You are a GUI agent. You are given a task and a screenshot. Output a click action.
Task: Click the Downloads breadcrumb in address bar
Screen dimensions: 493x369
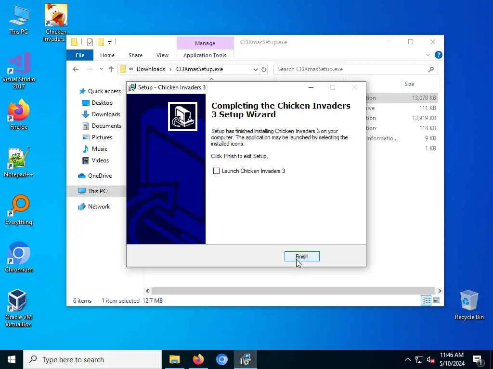pyautogui.click(x=151, y=69)
